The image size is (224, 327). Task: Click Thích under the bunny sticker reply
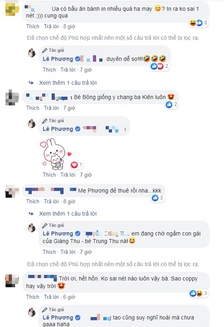coord(49,175)
